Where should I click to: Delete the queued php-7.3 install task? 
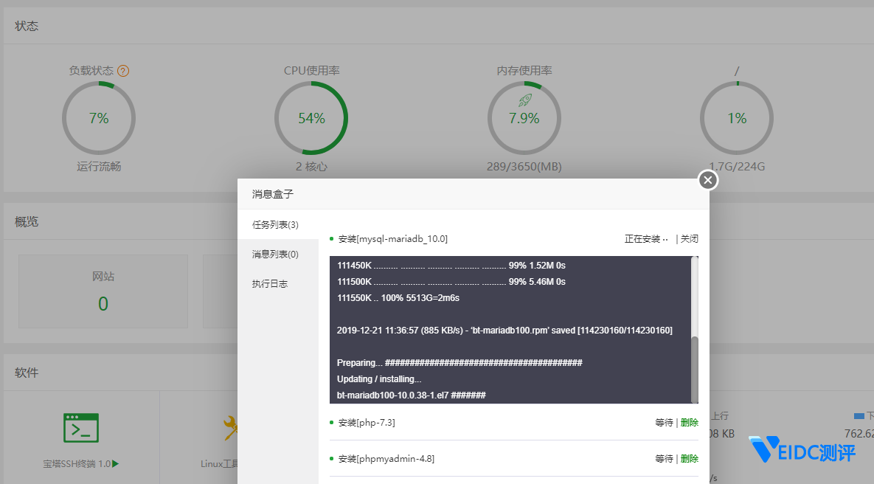(690, 423)
